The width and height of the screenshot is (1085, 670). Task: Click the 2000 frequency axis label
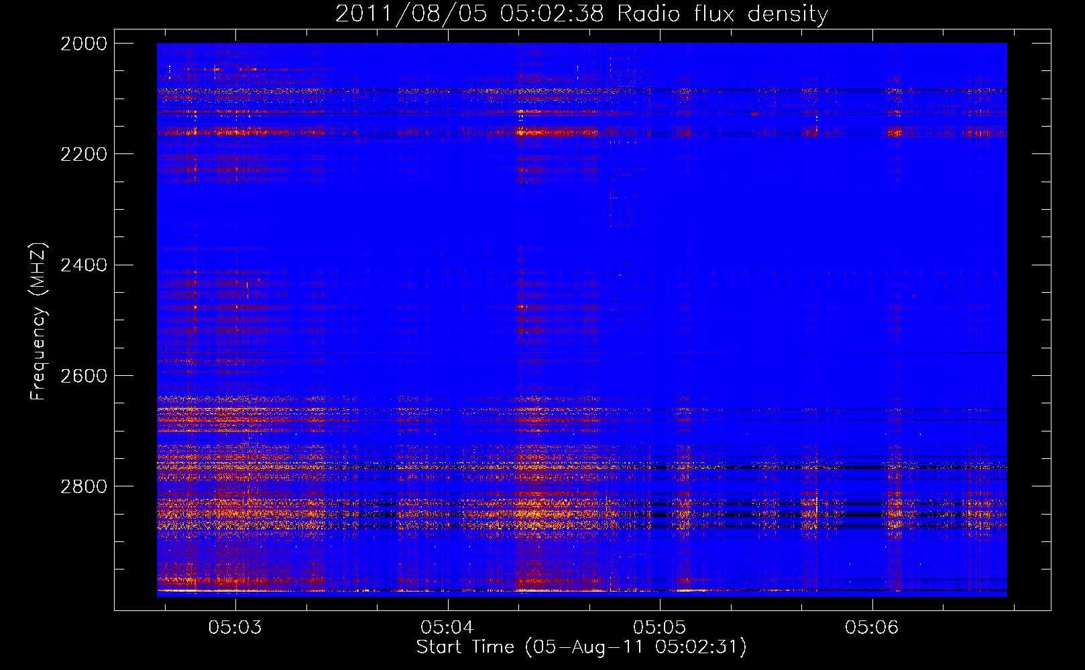tap(84, 44)
